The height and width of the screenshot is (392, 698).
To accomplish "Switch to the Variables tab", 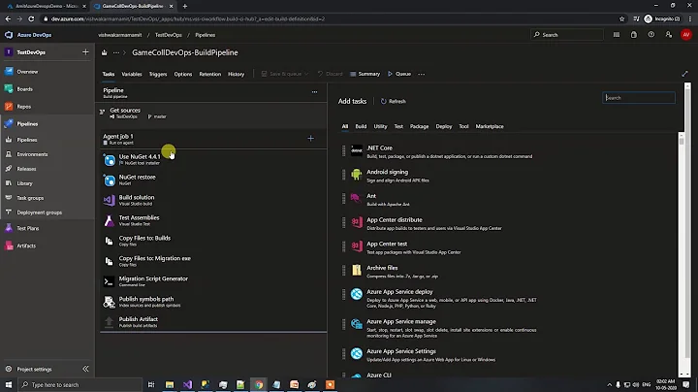I will click(x=132, y=74).
